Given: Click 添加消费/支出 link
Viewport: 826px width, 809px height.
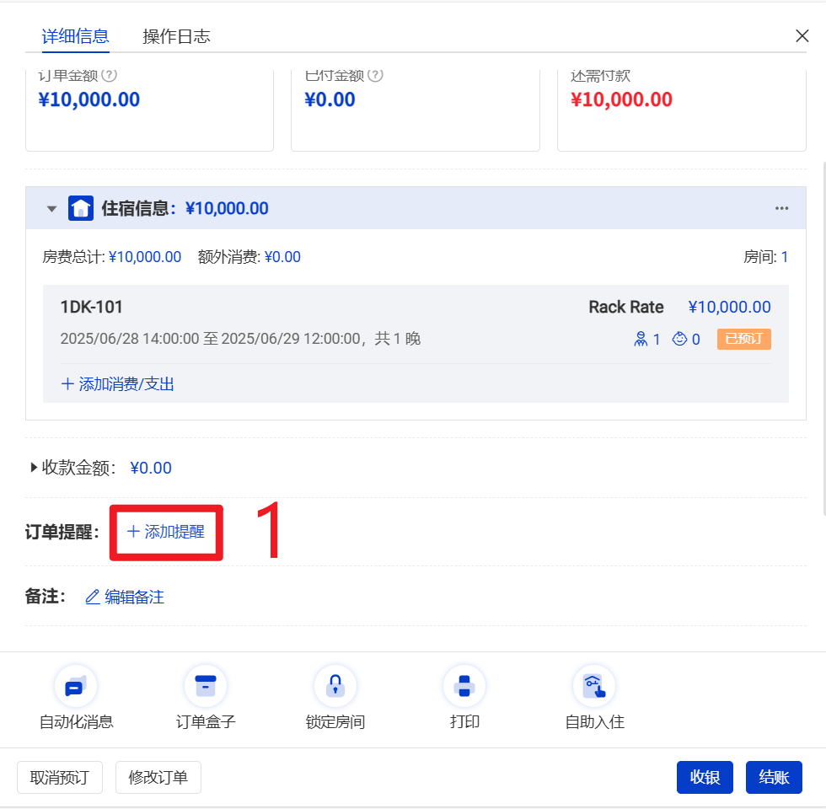Looking at the screenshot, I should [x=118, y=384].
